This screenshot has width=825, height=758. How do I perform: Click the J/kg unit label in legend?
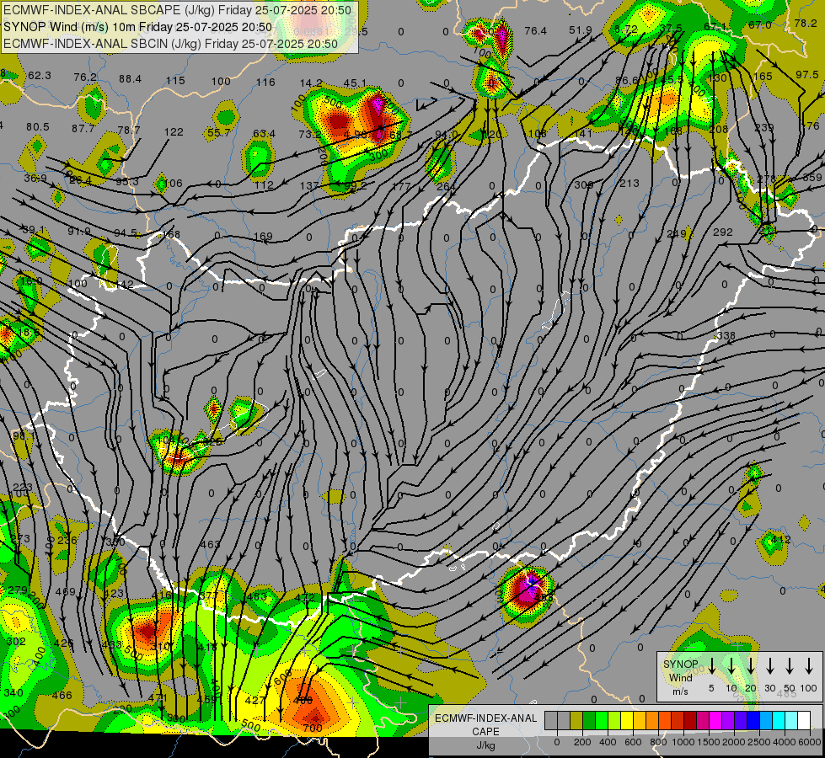(x=485, y=745)
